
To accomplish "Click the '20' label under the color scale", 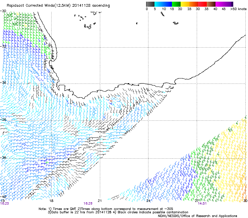I will pyautogui.click(x=180, y=9).
